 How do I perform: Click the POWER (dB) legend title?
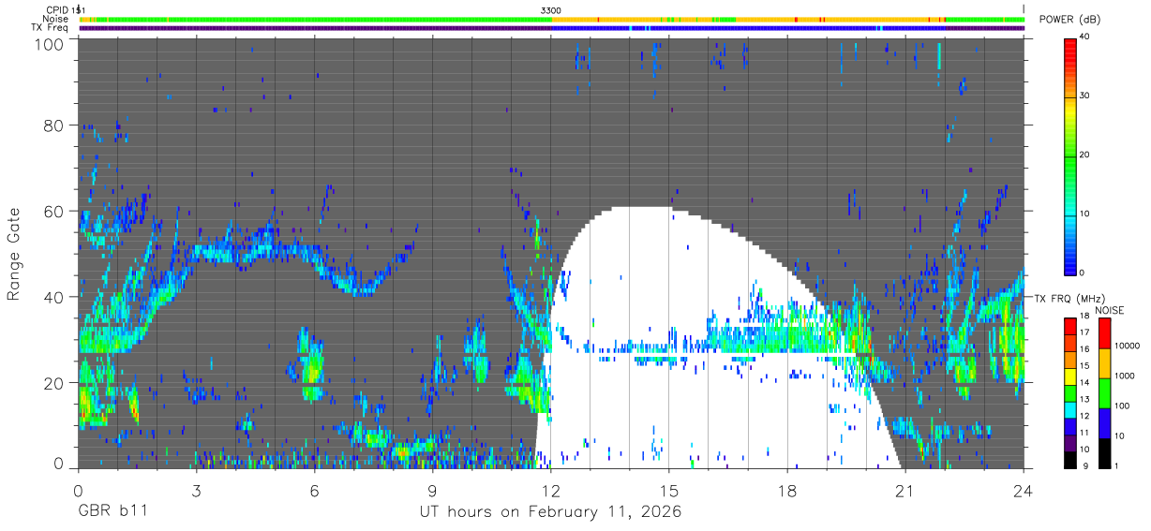1070,20
